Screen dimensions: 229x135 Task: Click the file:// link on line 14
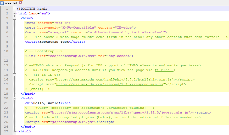[x=164, y=70]
